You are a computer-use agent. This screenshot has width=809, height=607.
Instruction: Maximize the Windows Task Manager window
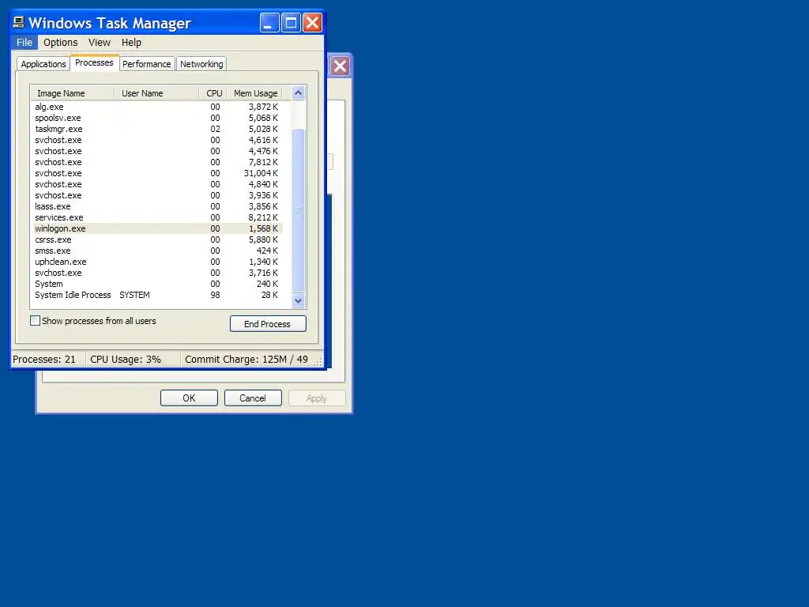click(x=291, y=23)
